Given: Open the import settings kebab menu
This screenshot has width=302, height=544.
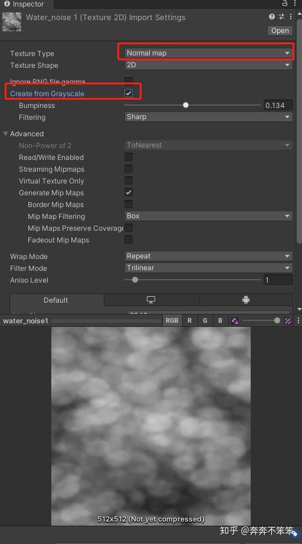Looking at the screenshot, I should [291, 17].
